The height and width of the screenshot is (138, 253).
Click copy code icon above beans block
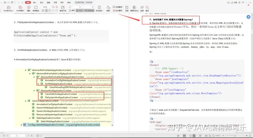click(151, 61)
